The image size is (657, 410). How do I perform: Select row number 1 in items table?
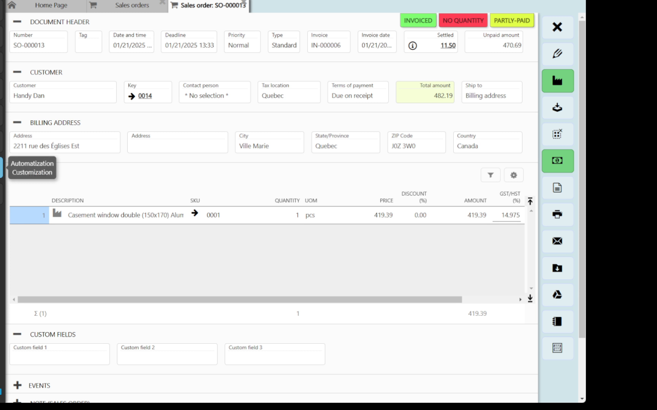pos(29,215)
